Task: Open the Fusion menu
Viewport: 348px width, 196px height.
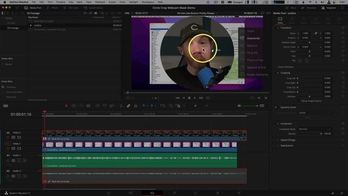Action: click(x=113, y=2)
